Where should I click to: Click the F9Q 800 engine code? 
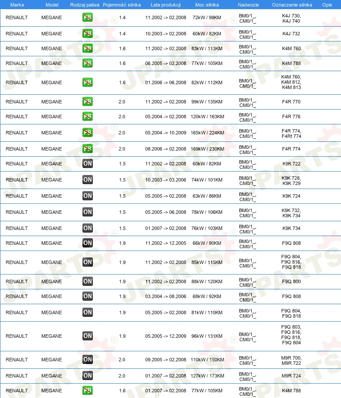[x=292, y=281]
